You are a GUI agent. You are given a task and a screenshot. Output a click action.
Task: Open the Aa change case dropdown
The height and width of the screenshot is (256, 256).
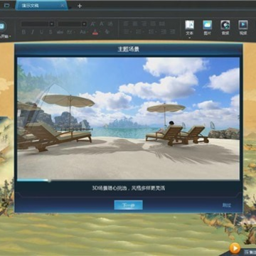click(83, 32)
